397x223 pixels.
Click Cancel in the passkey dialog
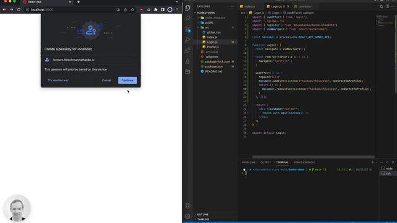click(107, 81)
